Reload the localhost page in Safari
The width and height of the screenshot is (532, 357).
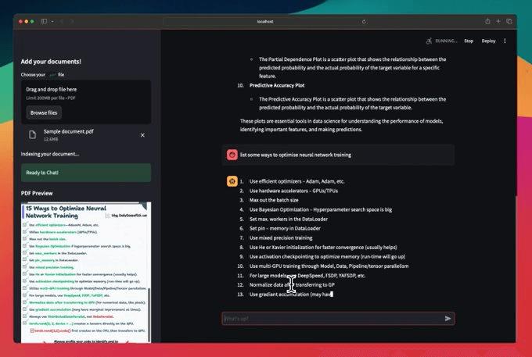tap(365, 21)
